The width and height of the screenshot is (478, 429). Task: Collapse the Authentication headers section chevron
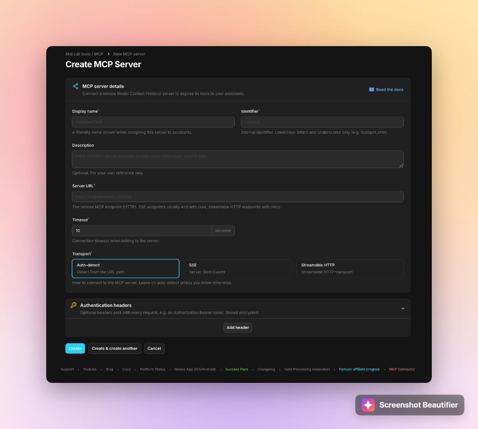tap(403, 308)
